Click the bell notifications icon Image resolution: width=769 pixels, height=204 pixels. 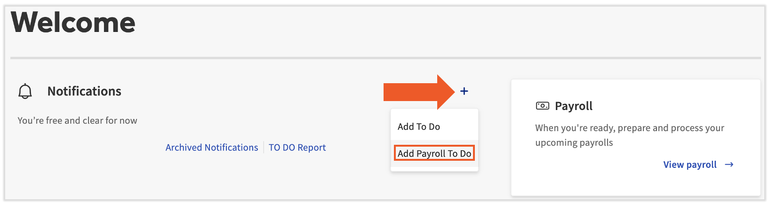[25, 91]
